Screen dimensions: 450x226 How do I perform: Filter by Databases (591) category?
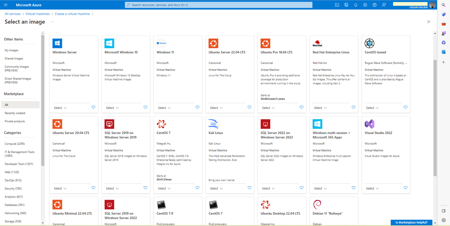(x=14, y=205)
